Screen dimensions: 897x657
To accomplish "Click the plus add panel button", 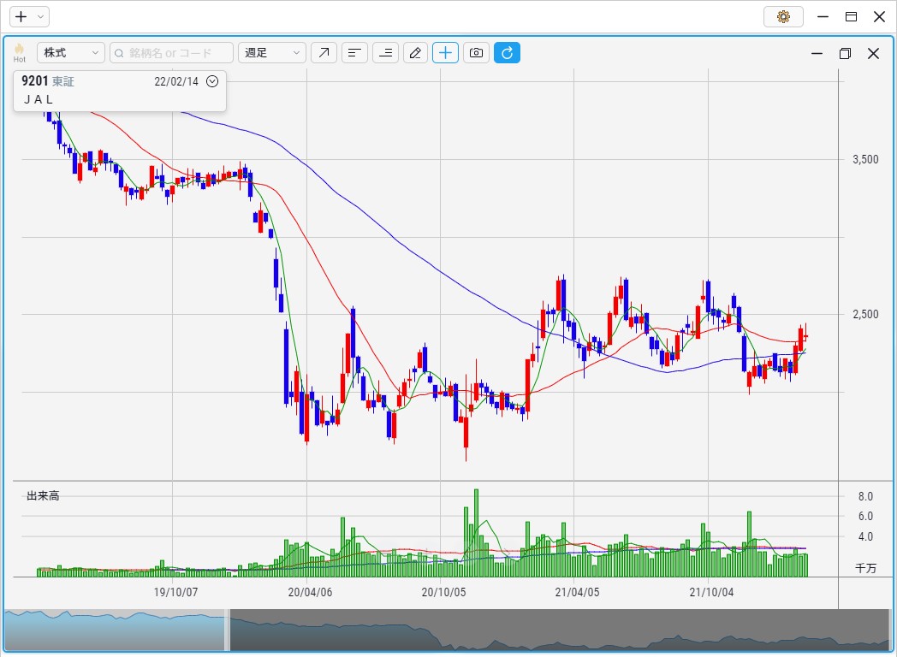I will click(x=21, y=16).
